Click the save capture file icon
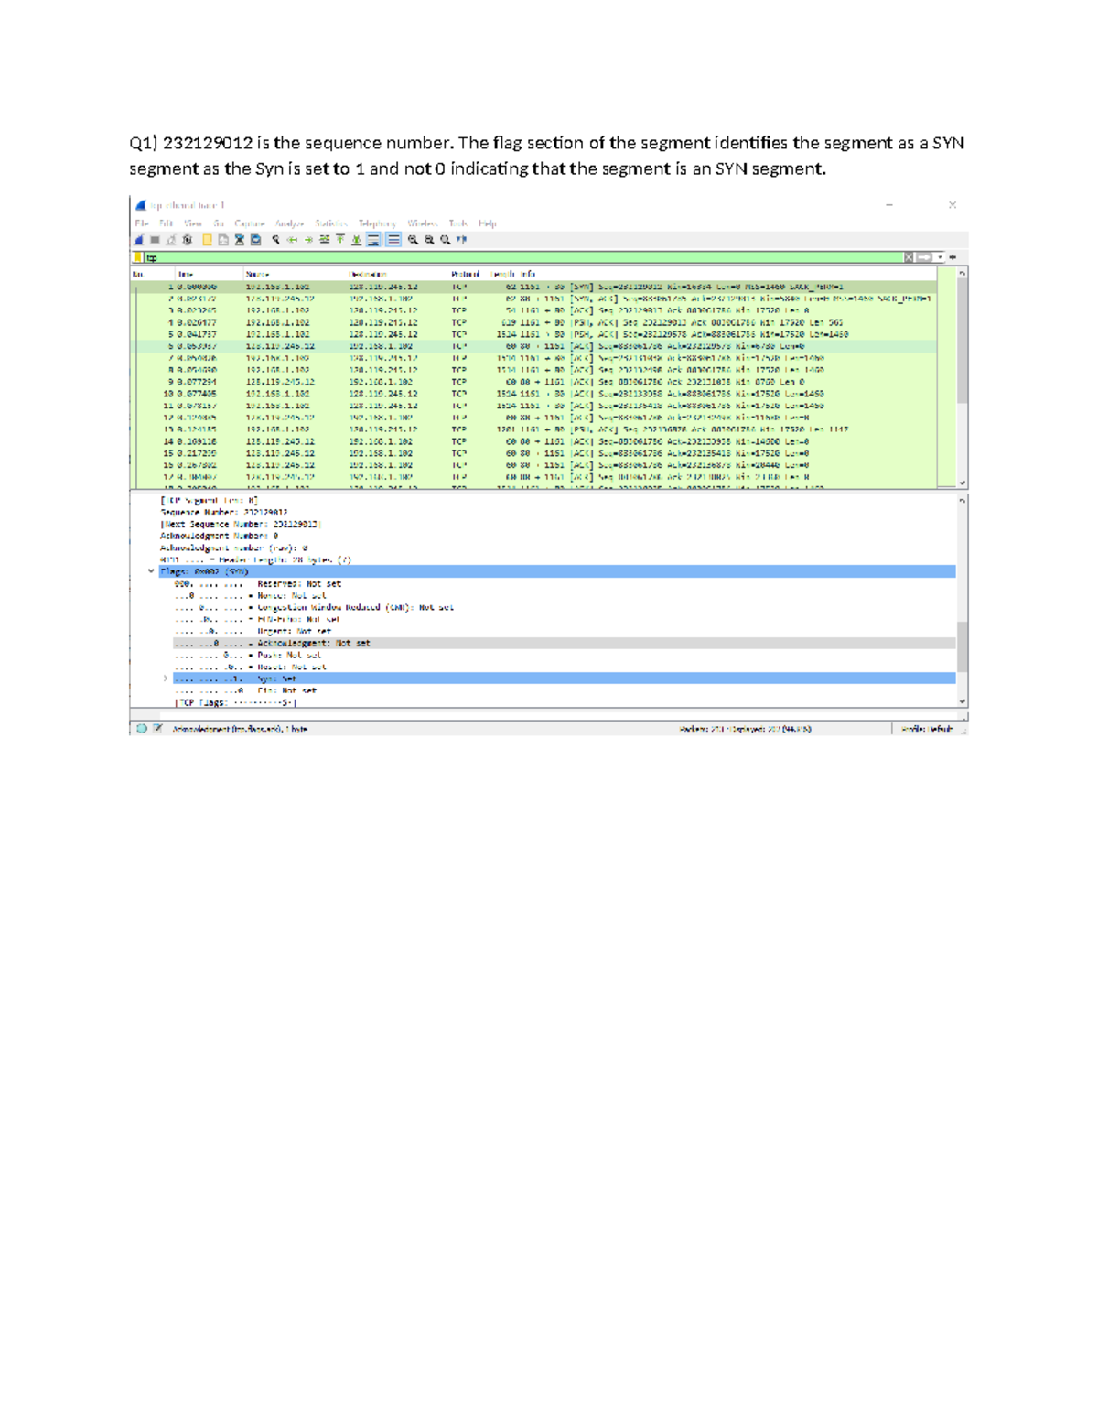Viewport: 1098px width, 1422px height. pos(223,240)
